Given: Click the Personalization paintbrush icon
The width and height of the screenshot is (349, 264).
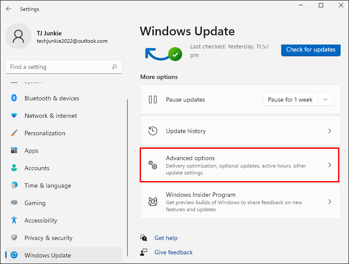Looking at the screenshot, I should (x=14, y=133).
